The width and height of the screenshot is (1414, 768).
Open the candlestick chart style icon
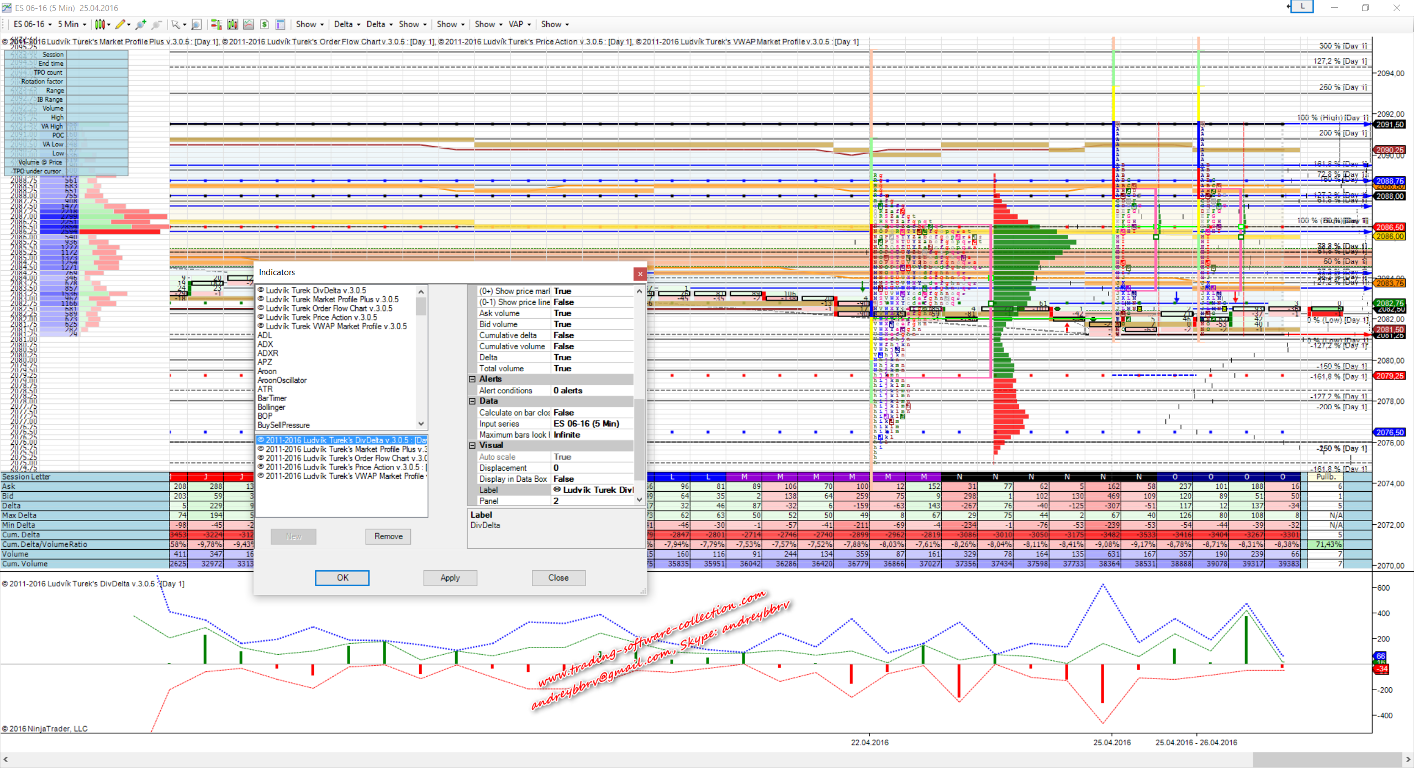(99, 24)
